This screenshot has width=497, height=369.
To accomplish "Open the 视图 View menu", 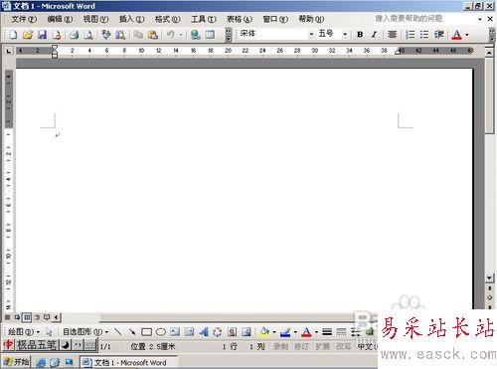I will pos(95,19).
